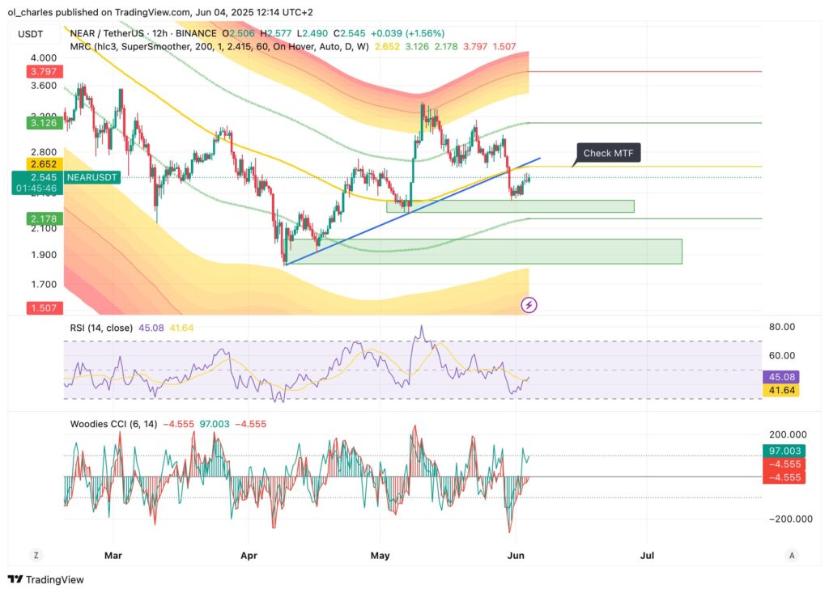Click the NEAR / TetherUS symbol title
Screen dimensions: 829x593
tap(107, 33)
